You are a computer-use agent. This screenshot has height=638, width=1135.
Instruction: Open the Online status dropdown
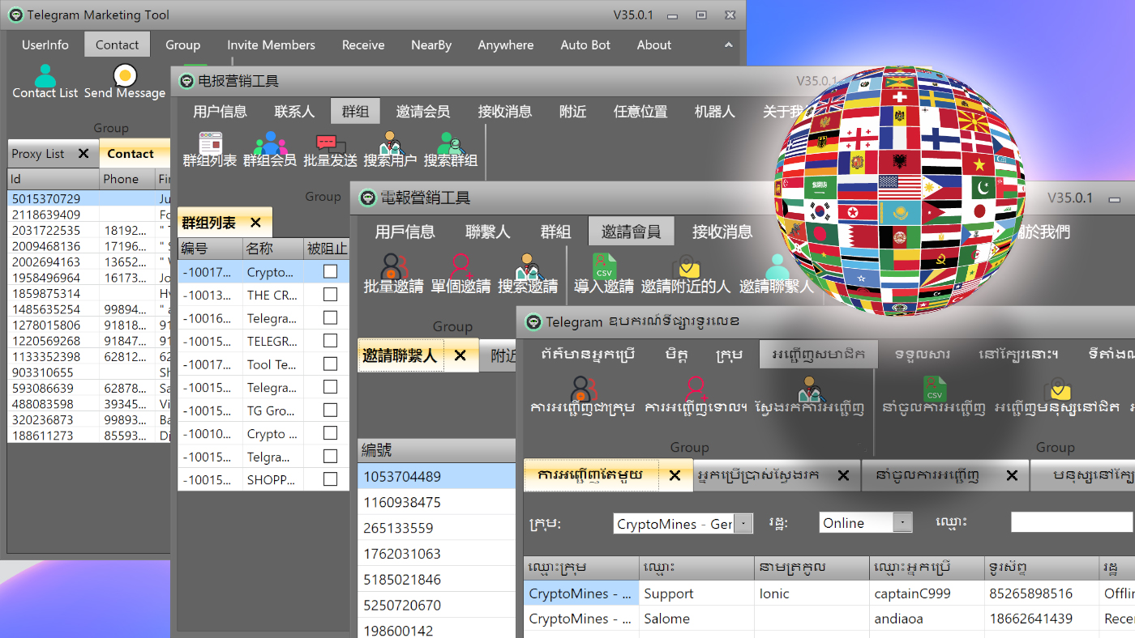[902, 522]
